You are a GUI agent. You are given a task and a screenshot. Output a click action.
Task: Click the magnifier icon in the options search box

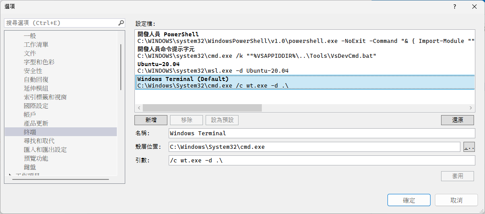(121, 23)
